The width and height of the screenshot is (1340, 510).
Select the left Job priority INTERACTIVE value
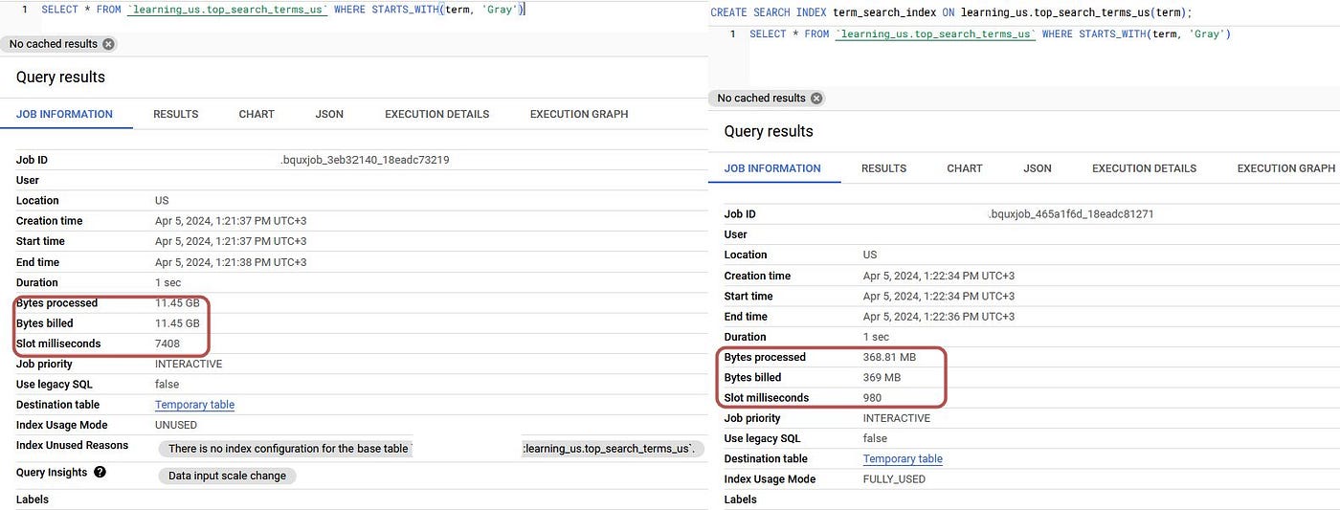pyautogui.click(x=189, y=364)
